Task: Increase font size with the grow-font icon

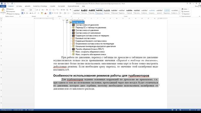Action: 37,10
